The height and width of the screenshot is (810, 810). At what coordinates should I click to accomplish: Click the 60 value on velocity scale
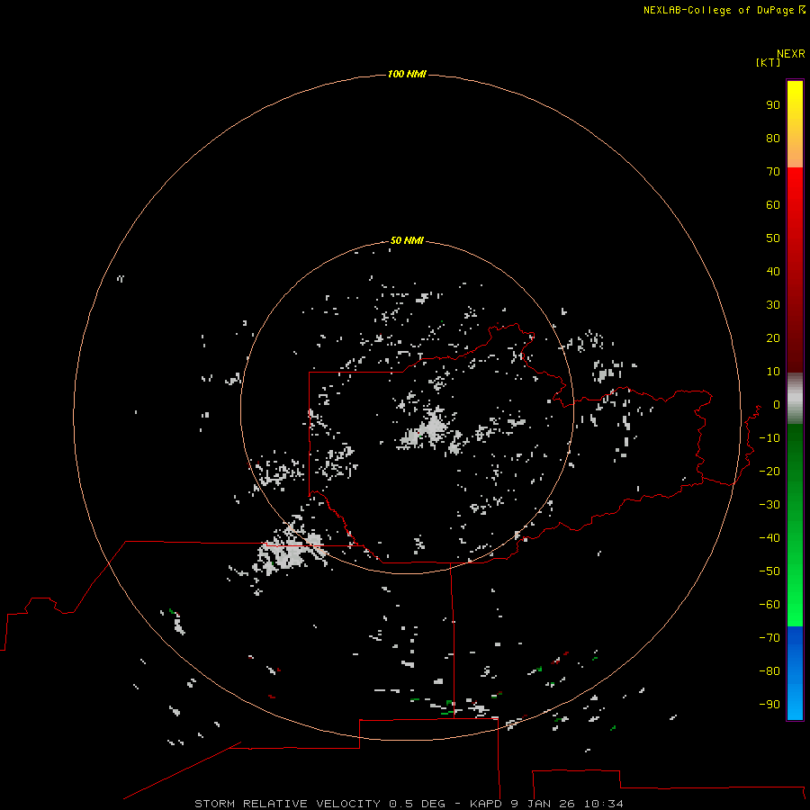(773, 204)
